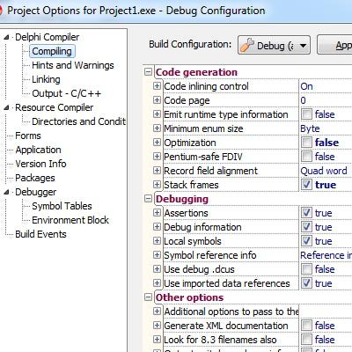
Task: Open Directories and Conditionals page
Action: [78, 121]
